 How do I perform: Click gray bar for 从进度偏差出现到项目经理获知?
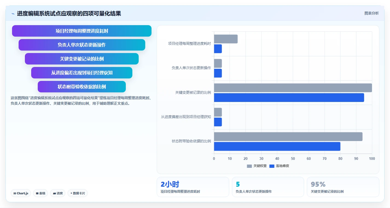click(x=218, y=112)
